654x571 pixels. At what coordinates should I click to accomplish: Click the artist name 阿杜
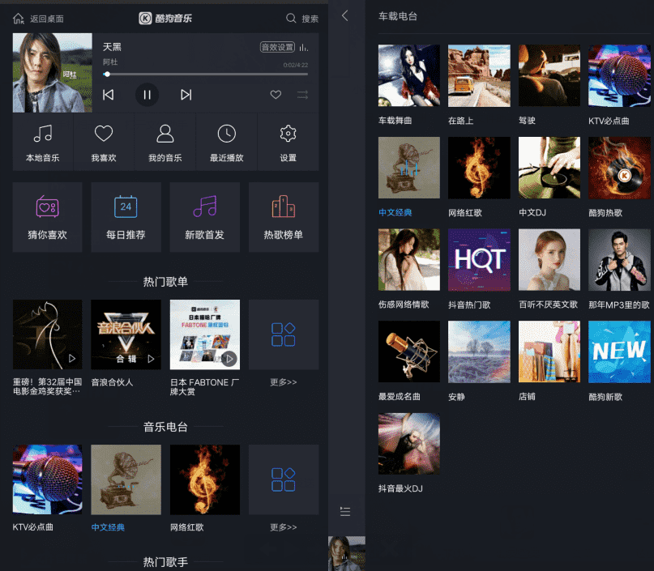pos(110,62)
